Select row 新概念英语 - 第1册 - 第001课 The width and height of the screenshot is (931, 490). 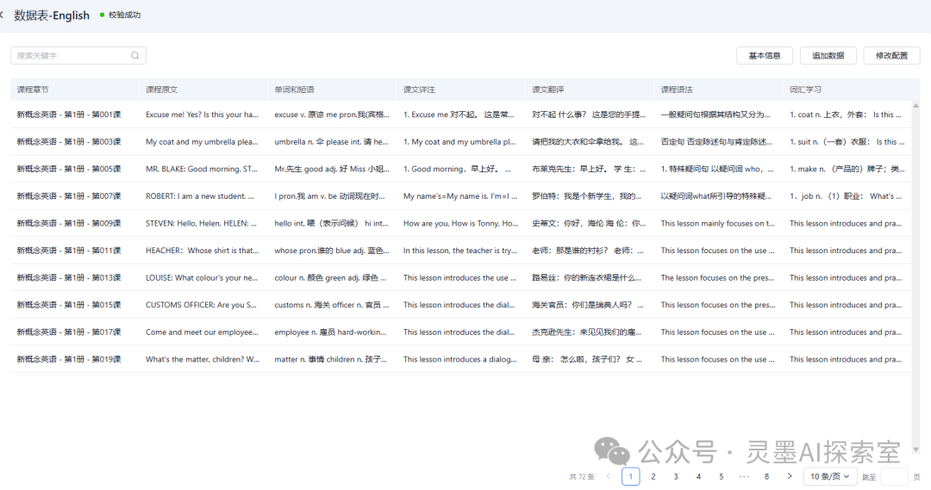(x=460, y=115)
